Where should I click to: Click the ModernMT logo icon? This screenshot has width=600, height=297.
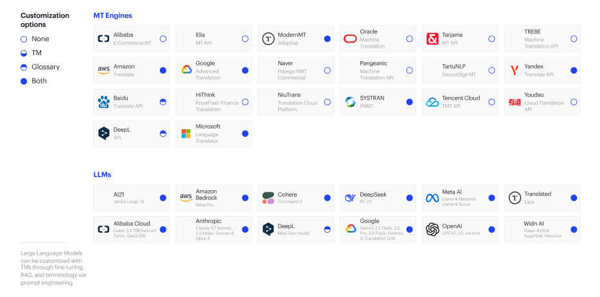click(269, 39)
